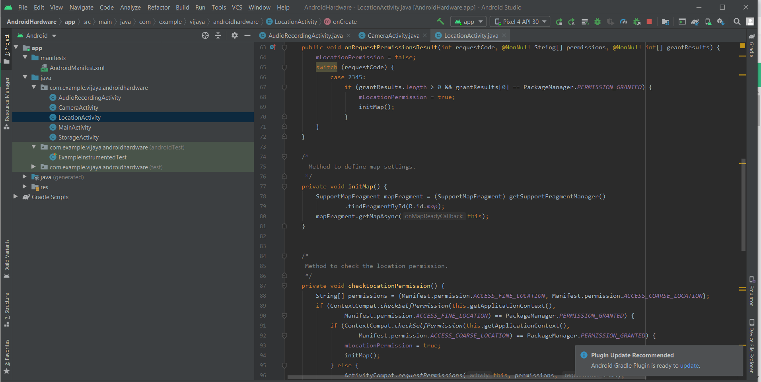Toggle the Z: Structure tool window
761x382 pixels.
(7, 310)
